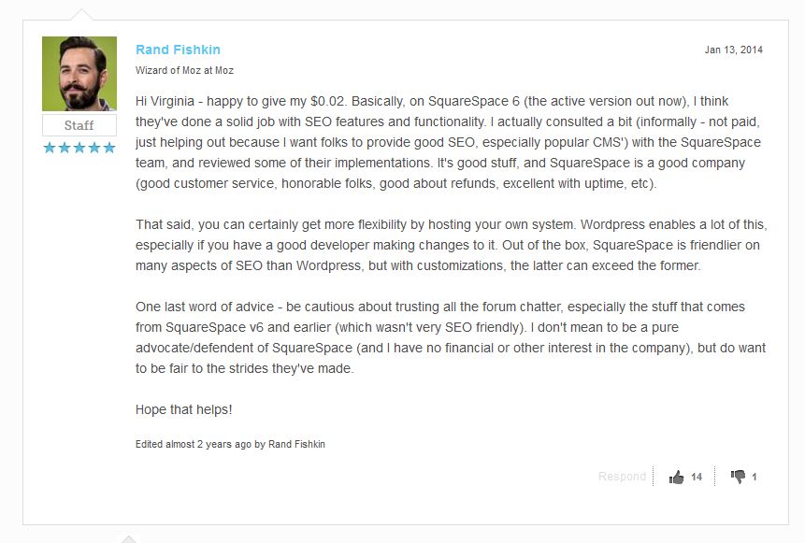Screen dimensions: 805x543
Task: Click the small triangle below the comment box
Action: pos(128,537)
